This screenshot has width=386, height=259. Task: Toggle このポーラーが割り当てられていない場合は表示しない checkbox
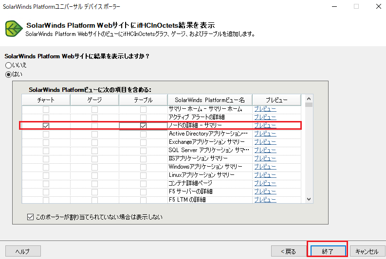pos(30,217)
